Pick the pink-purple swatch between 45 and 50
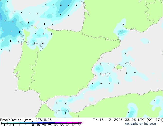The image size is (163, 126). click(76, 123)
